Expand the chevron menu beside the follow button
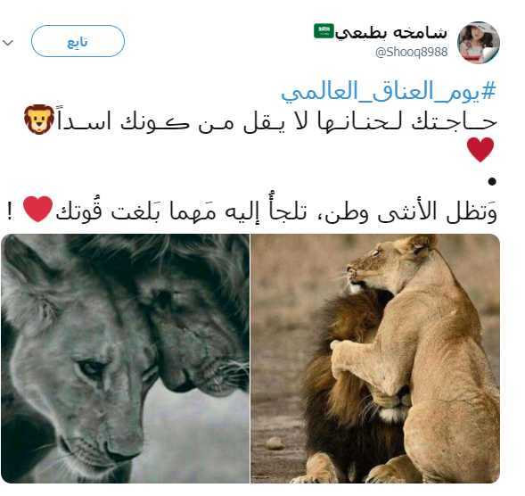 [x=8, y=43]
